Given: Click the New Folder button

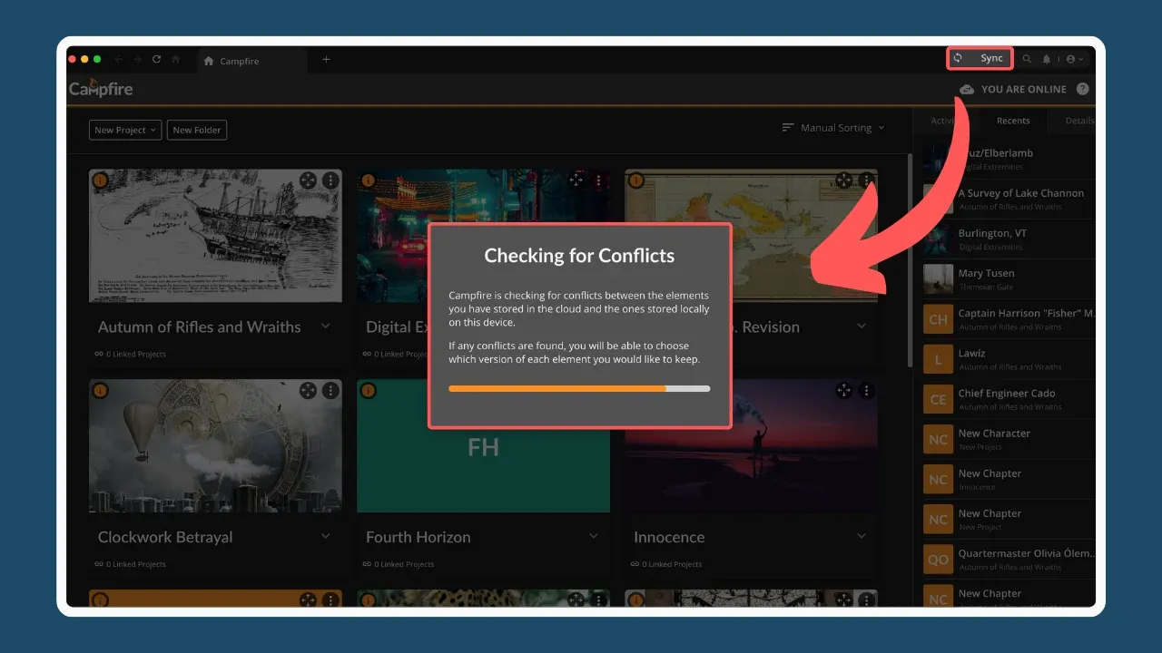Looking at the screenshot, I should (197, 130).
